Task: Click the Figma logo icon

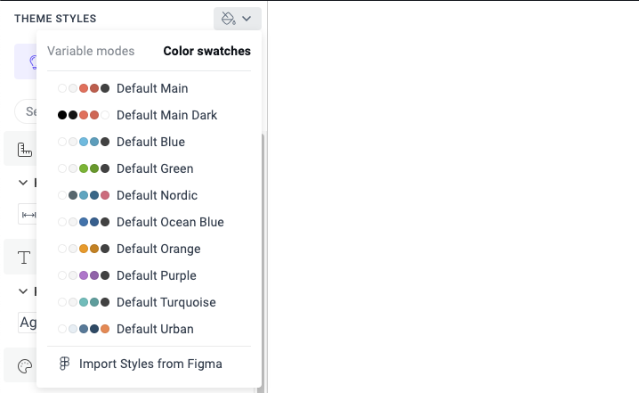Action: [x=64, y=364]
